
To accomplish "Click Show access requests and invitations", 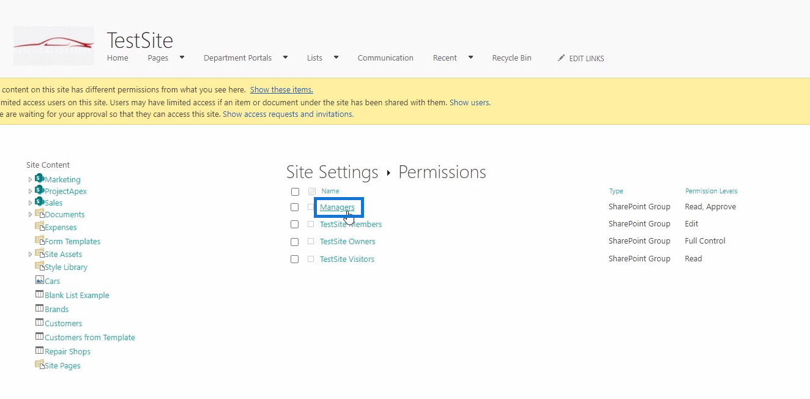I will tap(288, 114).
